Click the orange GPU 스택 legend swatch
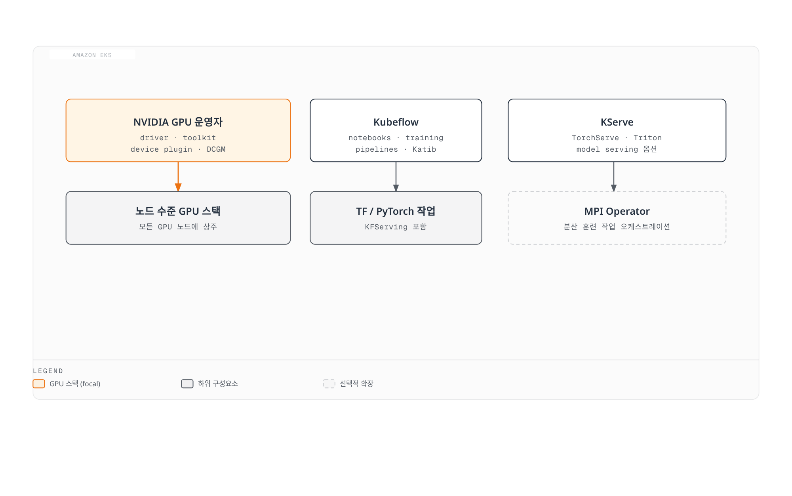The image size is (792, 496). pyautogui.click(x=39, y=383)
